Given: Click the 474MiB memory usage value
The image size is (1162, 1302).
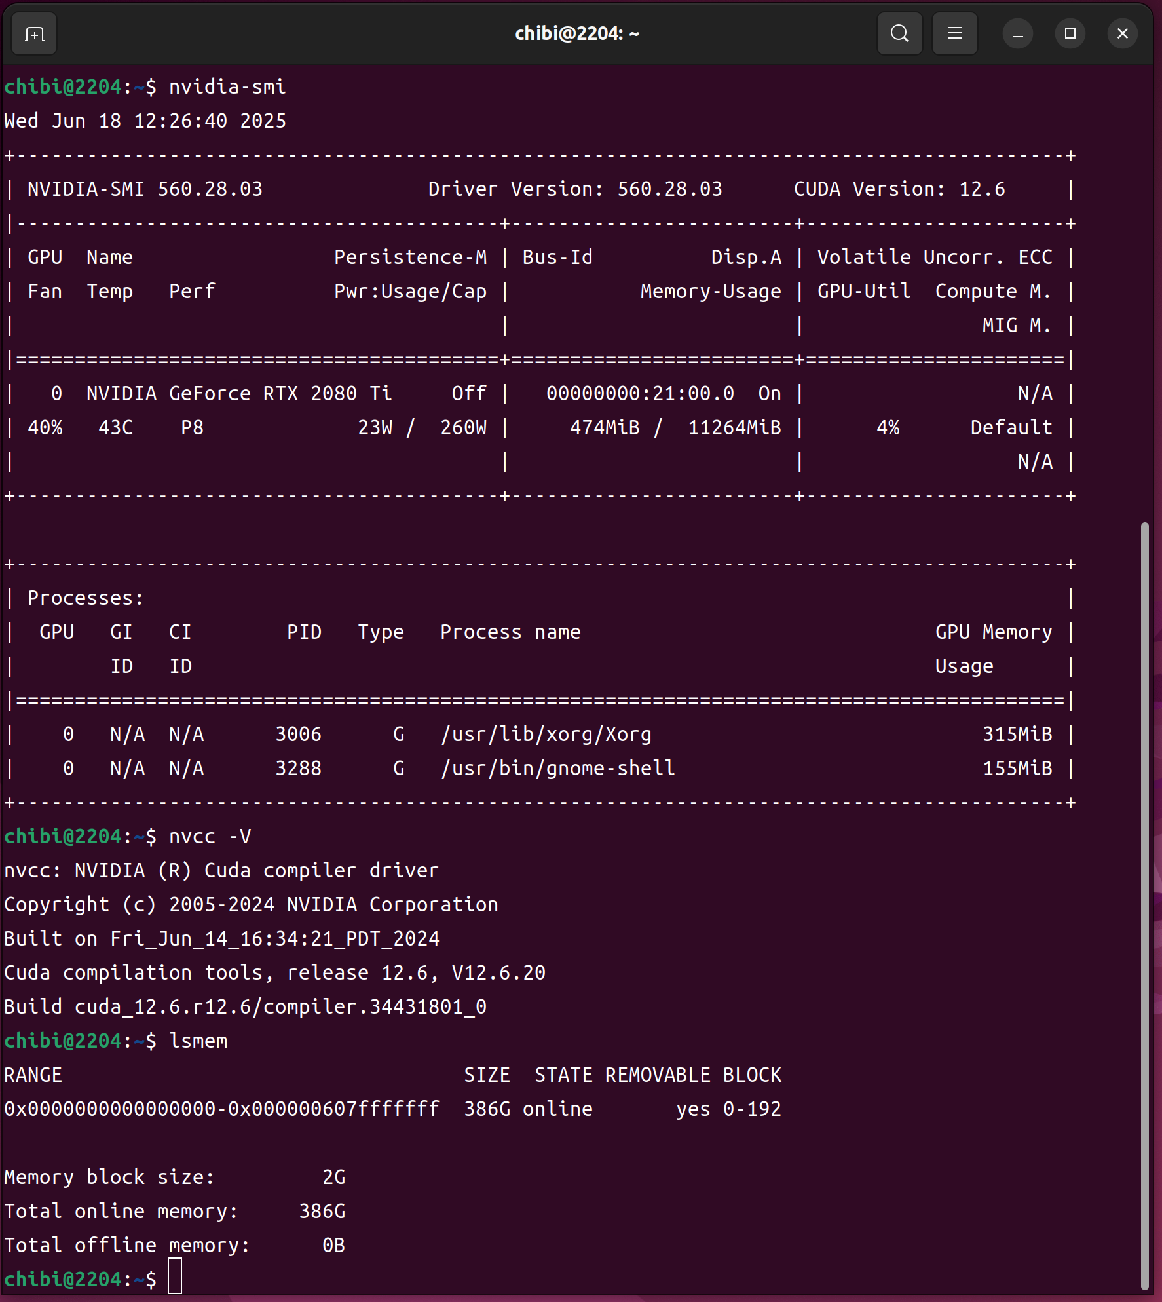Looking at the screenshot, I should (604, 428).
